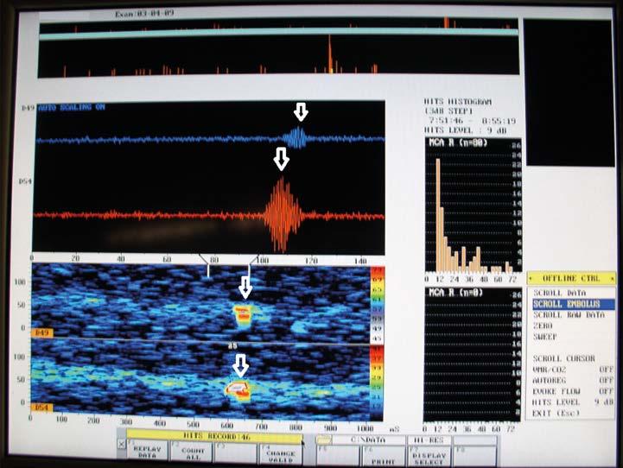Image resolution: width=623 pixels, height=468 pixels.
Task: Click the HI-RES indicator box
Action: click(x=429, y=440)
